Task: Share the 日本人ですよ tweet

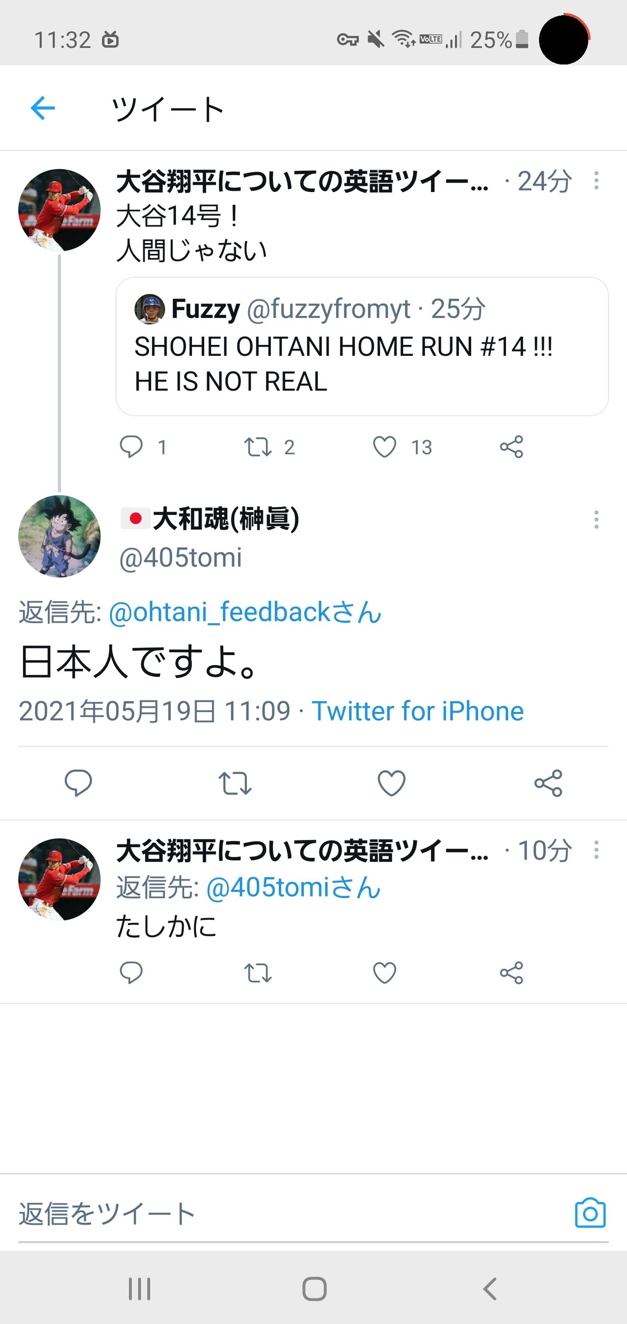Action: 548,783
